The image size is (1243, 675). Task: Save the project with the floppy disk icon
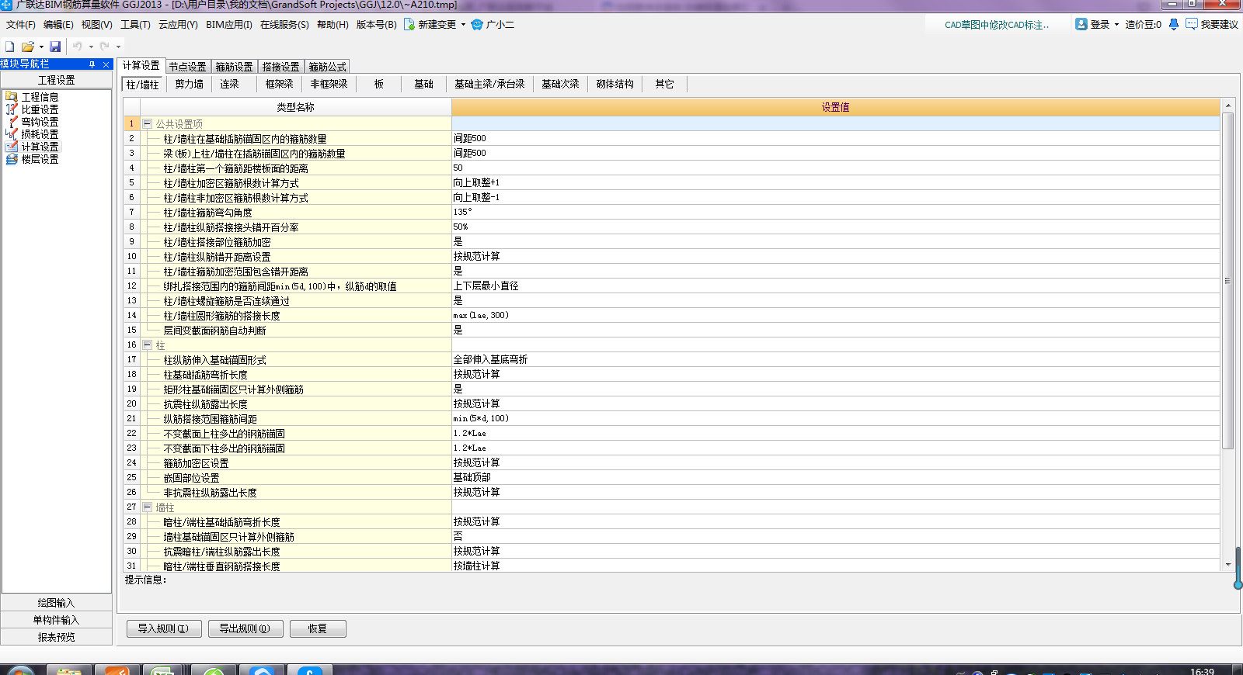pos(55,47)
